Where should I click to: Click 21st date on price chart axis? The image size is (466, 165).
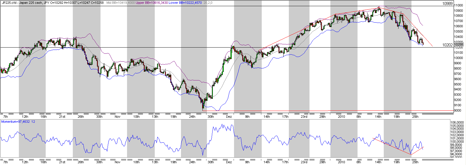click(62, 117)
